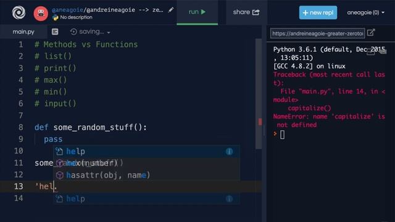395x222 pixels.
Task: Click the @aneagoie profile link
Action: coord(67,10)
